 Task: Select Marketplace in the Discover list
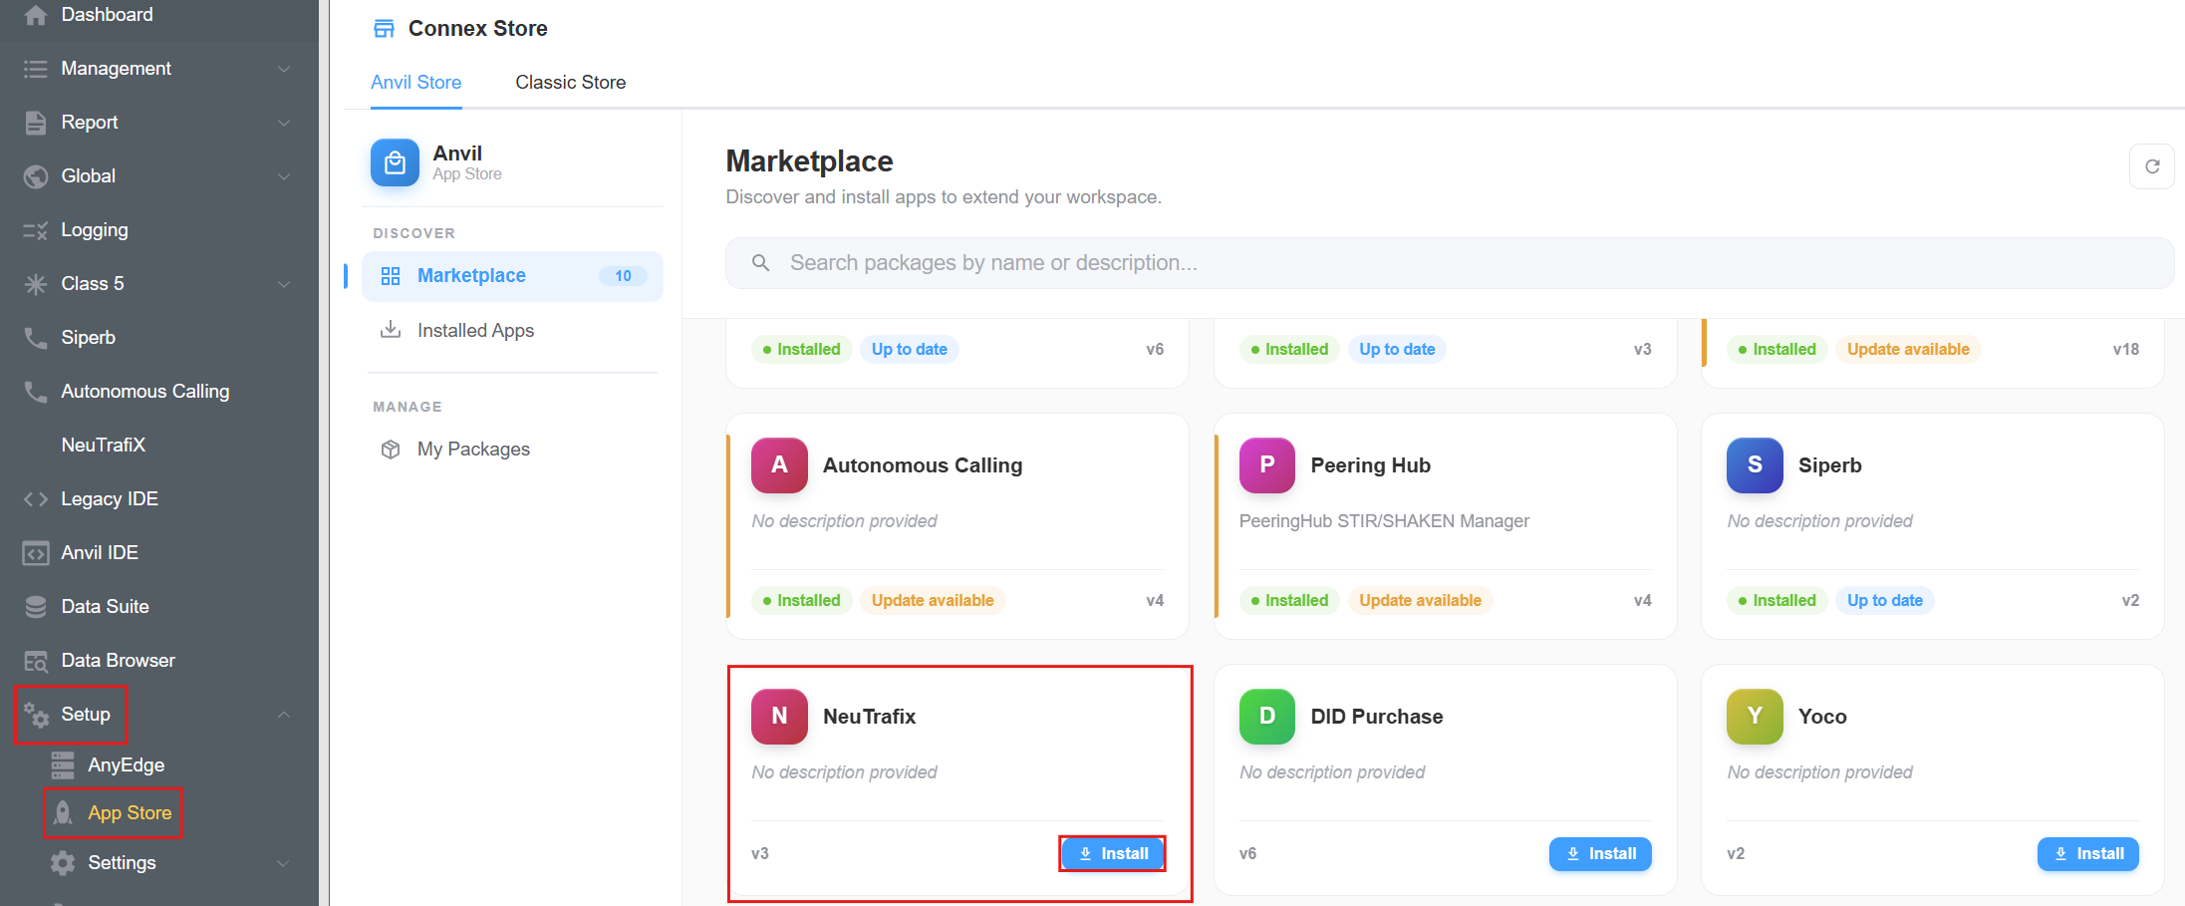[x=512, y=276]
